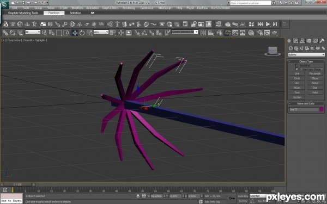Click the 3ds Max application logo

click(x=4, y=4)
